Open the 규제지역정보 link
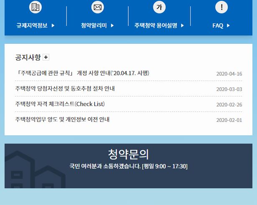Viewport: 257px width, 205px height. coord(32,25)
